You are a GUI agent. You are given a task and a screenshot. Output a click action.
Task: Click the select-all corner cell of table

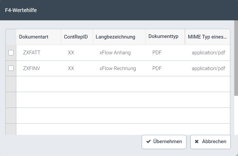[x=11, y=37]
